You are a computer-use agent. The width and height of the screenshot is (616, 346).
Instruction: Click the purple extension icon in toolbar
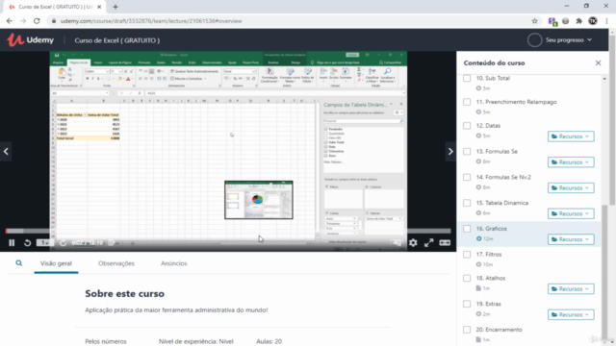pos(552,21)
